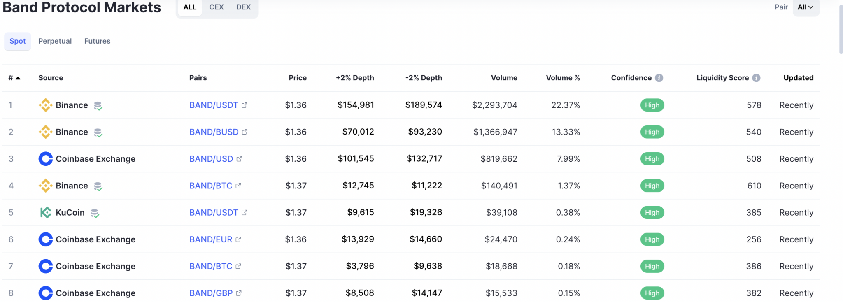Click High confidence badge in row 1

[x=652, y=105]
